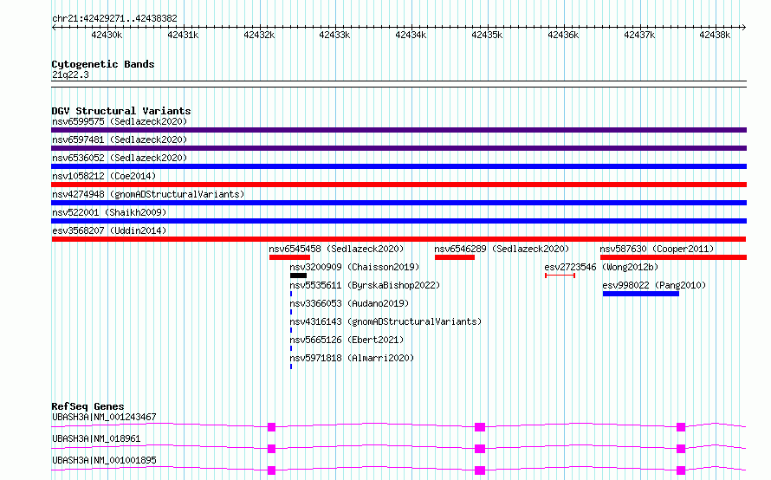771x480 pixels.
Task: Open nsv587630 (Cooper2011) variant label
Action: (x=657, y=249)
